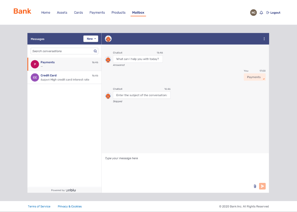Open the notifications bell icon
Screen dimensions: 297x212
click(261, 12)
